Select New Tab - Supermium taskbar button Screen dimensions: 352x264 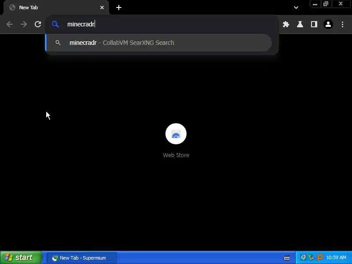coord(82,258)
